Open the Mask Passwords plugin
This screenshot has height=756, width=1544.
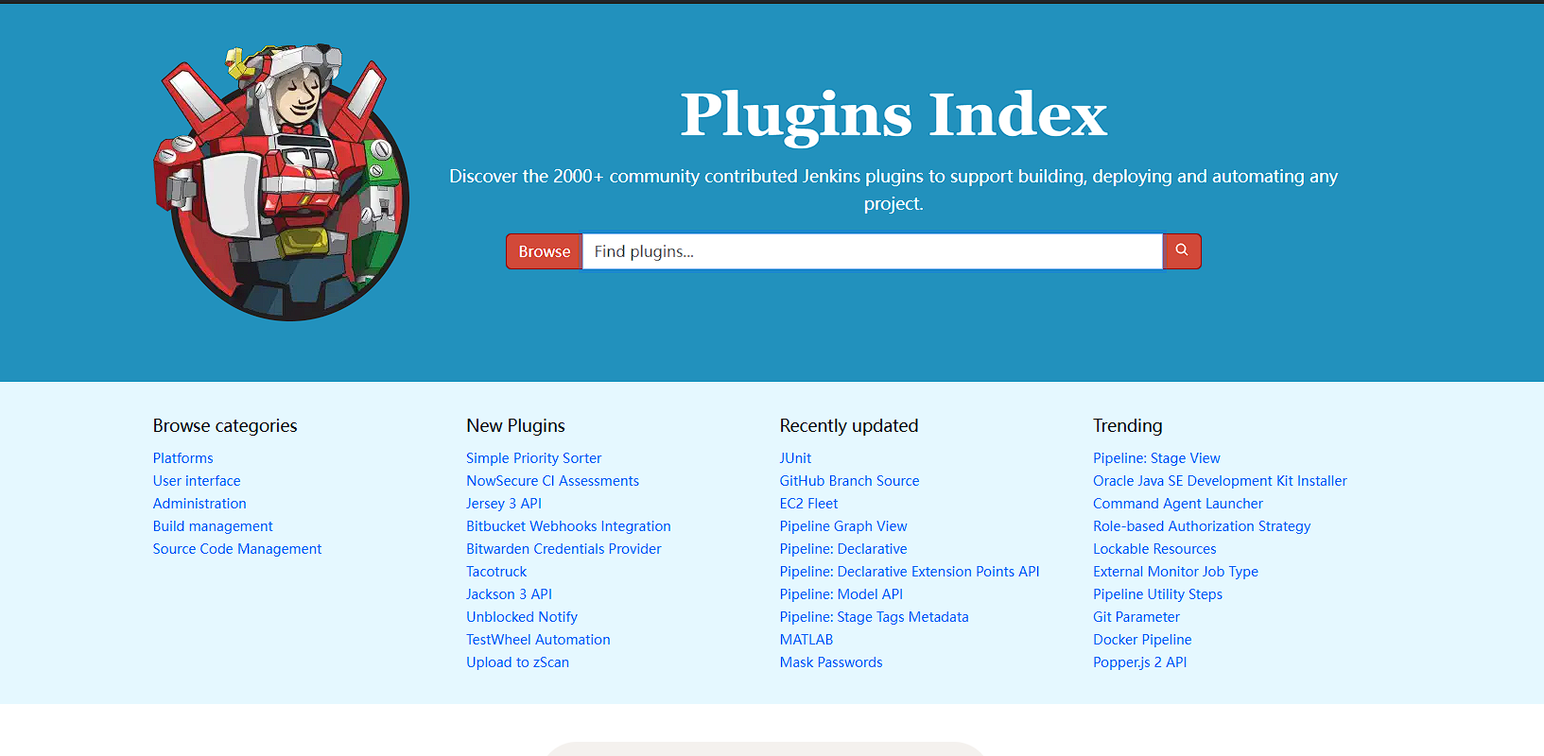click(831, 662)
